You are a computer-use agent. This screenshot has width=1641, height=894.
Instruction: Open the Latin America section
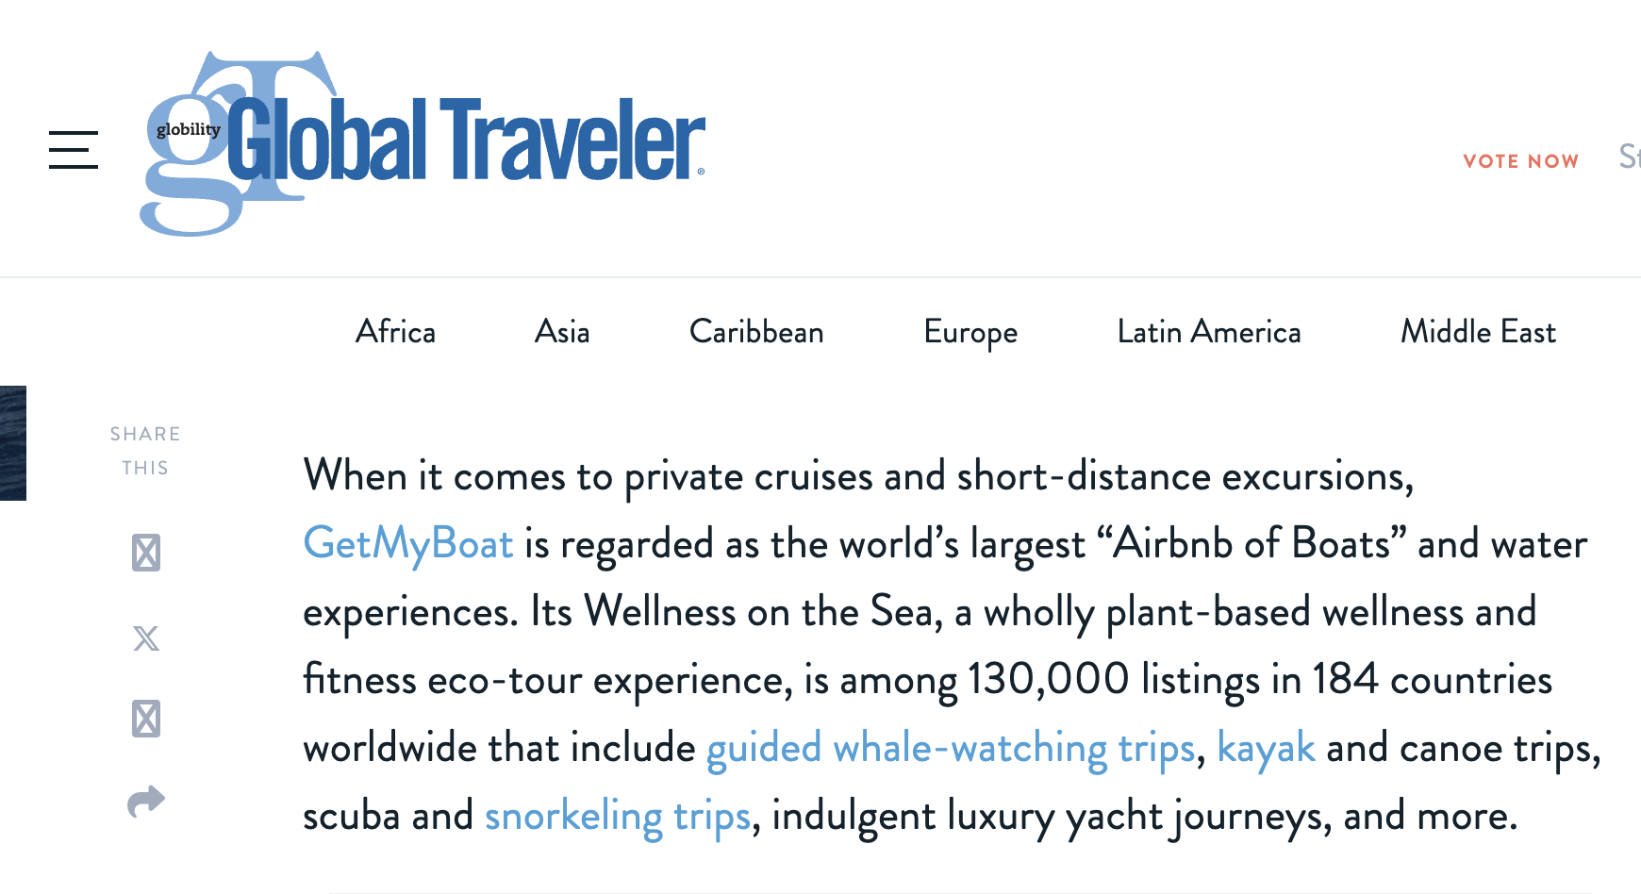(x=1208, y=332)
